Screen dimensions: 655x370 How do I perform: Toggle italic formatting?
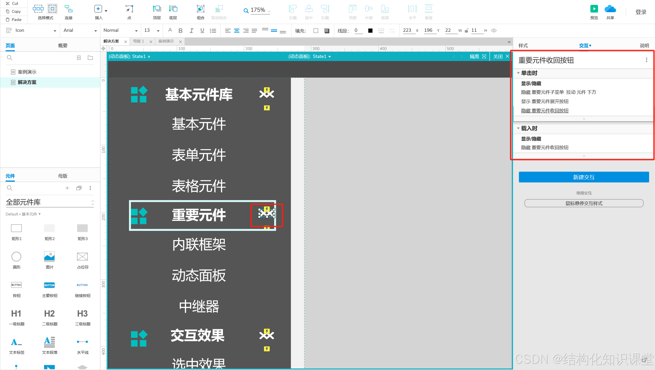(x=191, y=30)
